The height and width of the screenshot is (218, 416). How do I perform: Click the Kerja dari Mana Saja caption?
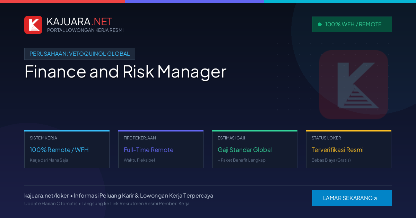[x=49, y=160]
